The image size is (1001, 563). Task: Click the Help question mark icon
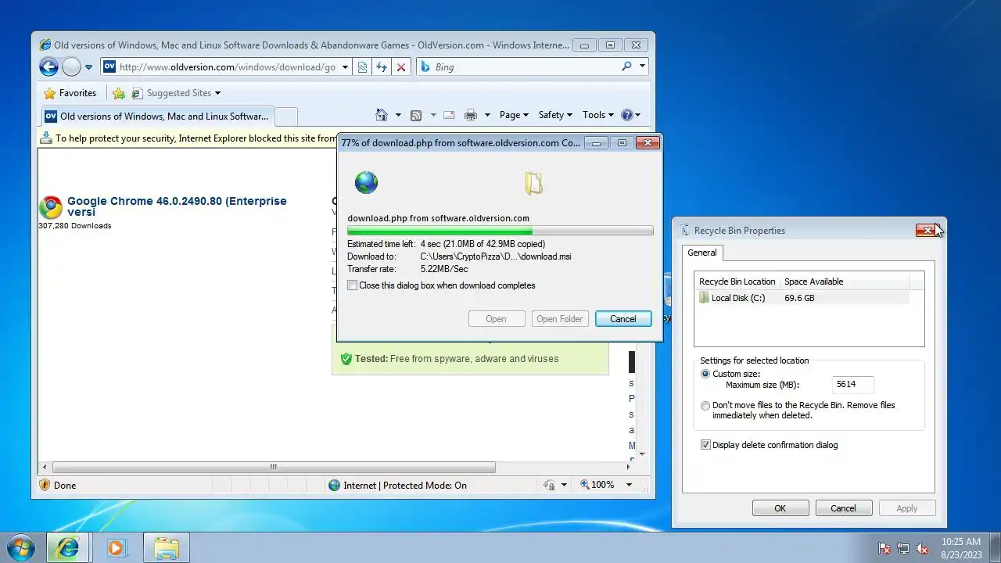[626, 115]
